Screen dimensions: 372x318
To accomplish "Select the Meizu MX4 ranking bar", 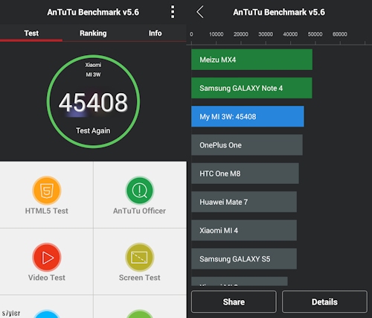I will 251,60.
